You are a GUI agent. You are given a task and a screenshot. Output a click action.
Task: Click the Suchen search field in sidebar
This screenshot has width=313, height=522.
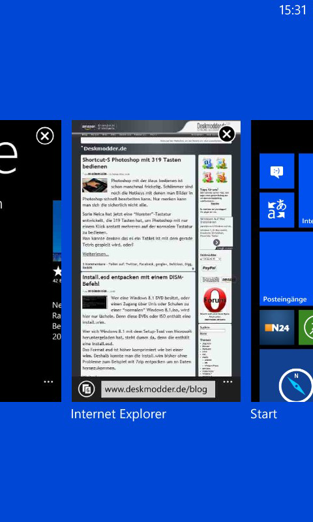(213, 331)
